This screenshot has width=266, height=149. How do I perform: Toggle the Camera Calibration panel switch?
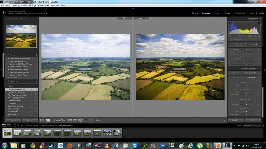tap(229, 68)
